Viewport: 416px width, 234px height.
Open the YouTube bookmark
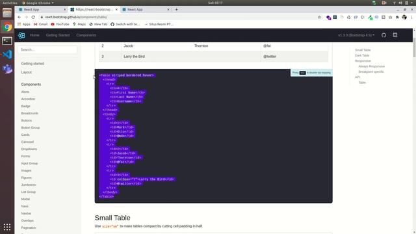60,24
